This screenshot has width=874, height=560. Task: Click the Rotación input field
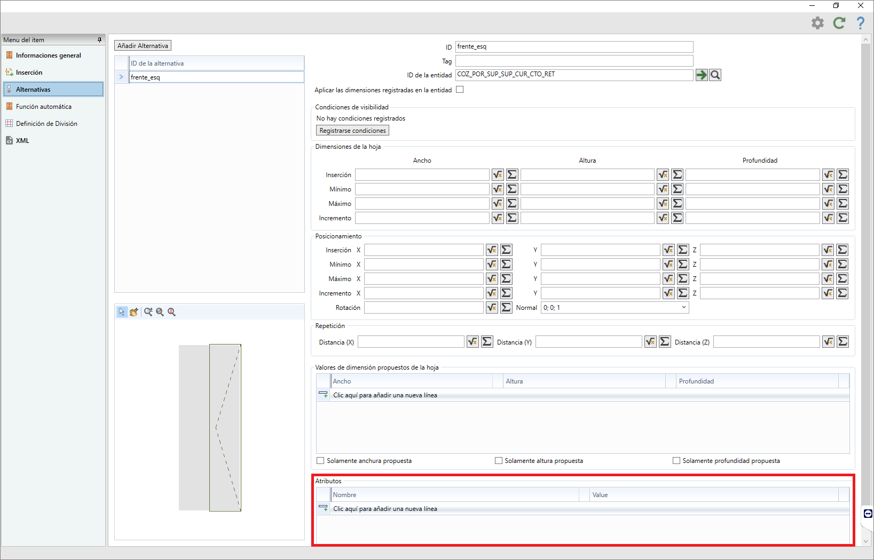pos(424,308)
